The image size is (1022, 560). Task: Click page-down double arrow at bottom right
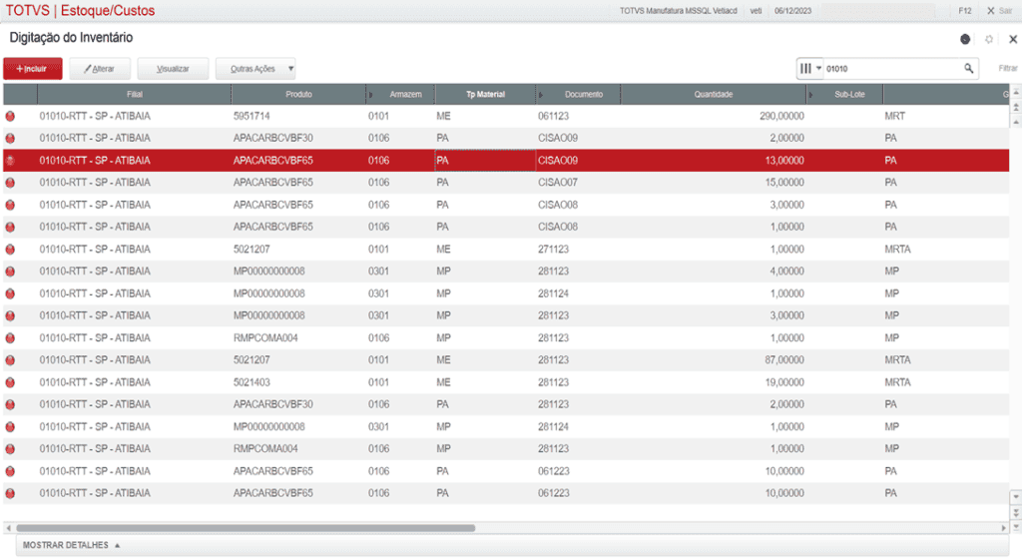tap(1015, 512)
